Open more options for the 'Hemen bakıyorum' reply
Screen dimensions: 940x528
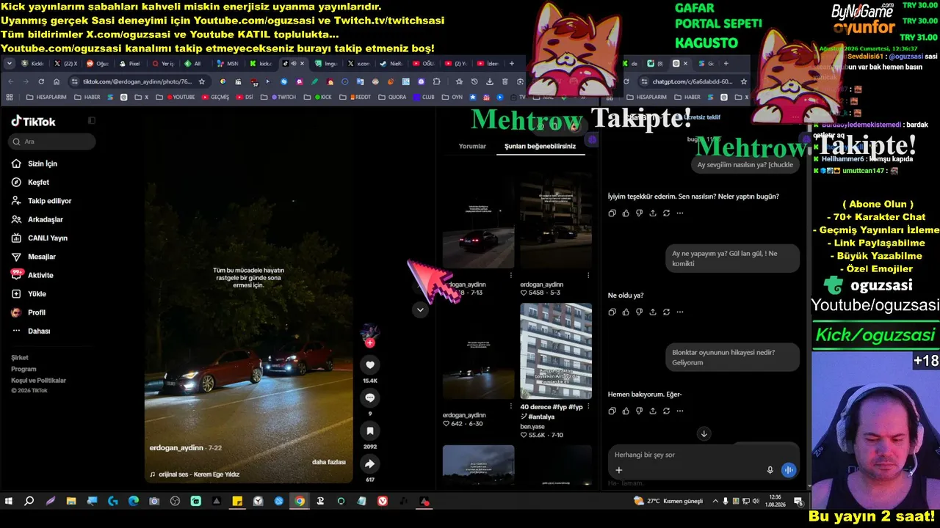(x=680, y=411)
